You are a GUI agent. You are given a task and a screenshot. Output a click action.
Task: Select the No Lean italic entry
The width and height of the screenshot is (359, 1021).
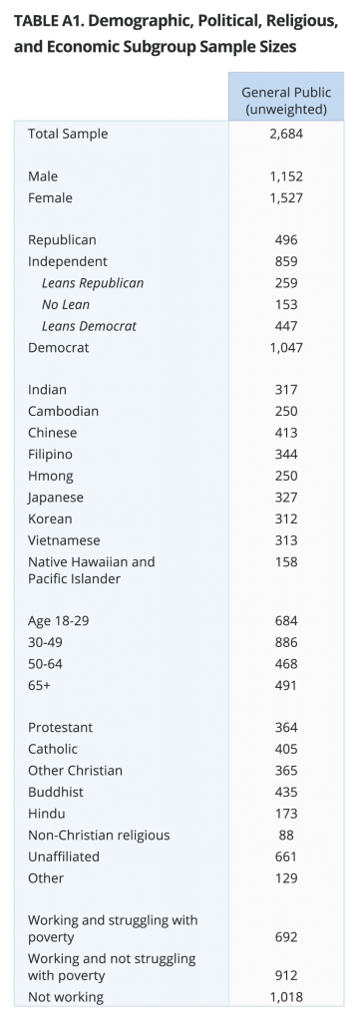click(x=66, y=304)
